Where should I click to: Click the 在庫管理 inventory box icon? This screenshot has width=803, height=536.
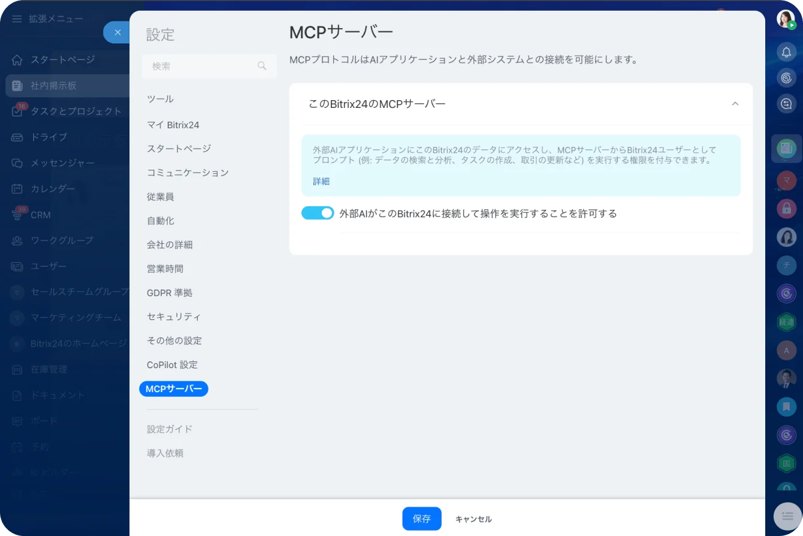click(x=17, y=369)
